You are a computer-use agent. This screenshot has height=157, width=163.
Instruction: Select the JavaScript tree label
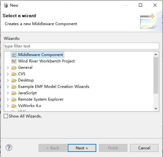27,93
